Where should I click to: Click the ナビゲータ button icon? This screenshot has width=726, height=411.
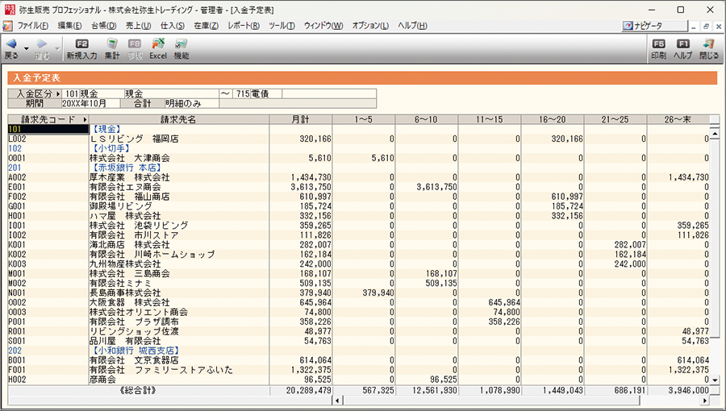(x=628, y=26)
